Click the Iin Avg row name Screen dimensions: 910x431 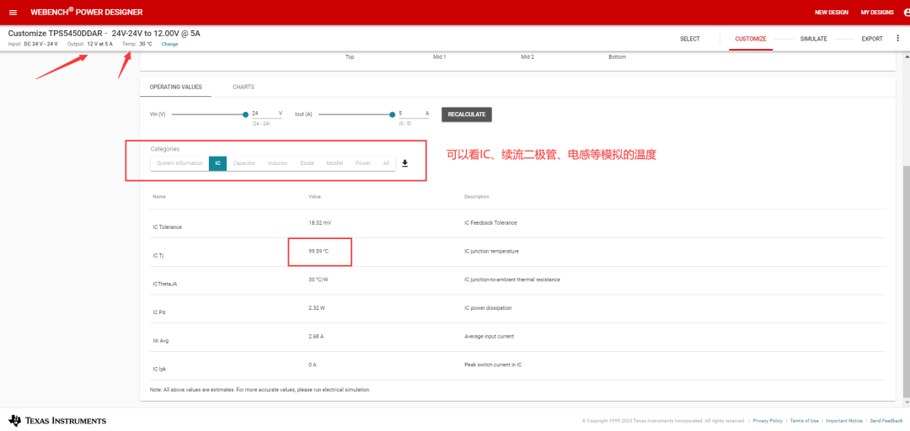click(x=161, y=341)
